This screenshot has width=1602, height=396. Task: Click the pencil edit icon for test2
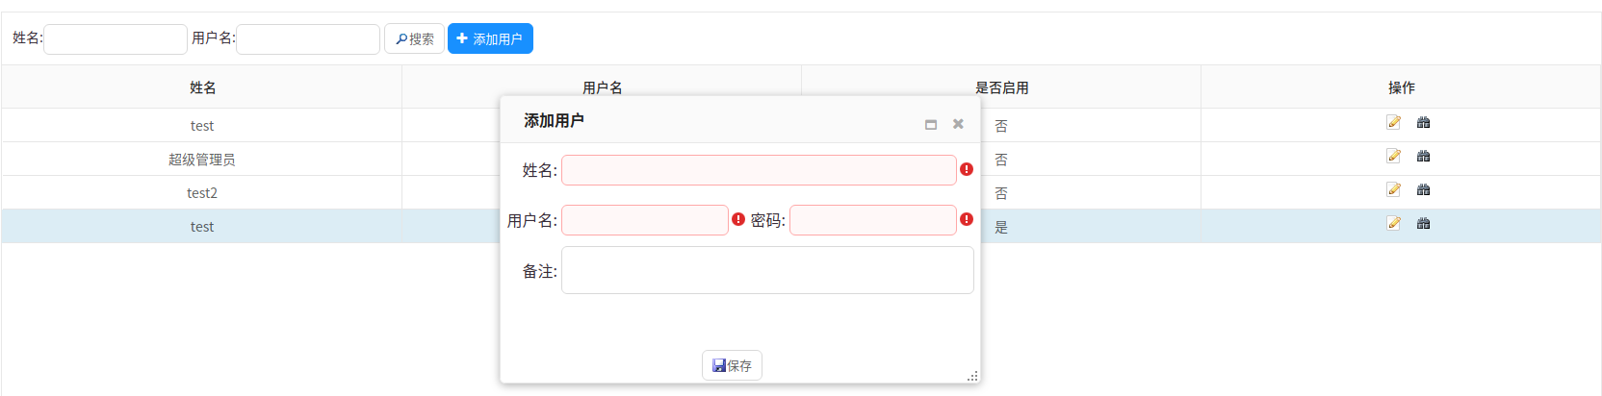pyautogui.click(x=1393, y=189)
